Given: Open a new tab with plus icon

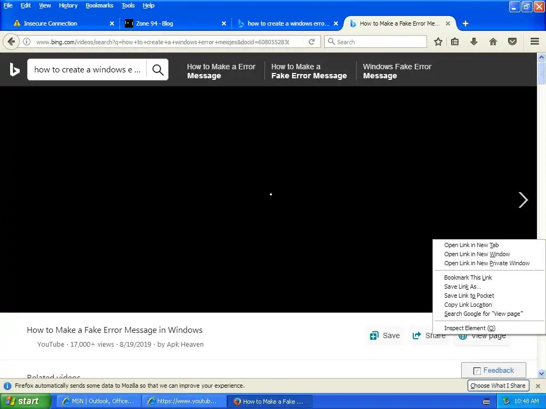Looking at the screenshot, I should point(465,23).
